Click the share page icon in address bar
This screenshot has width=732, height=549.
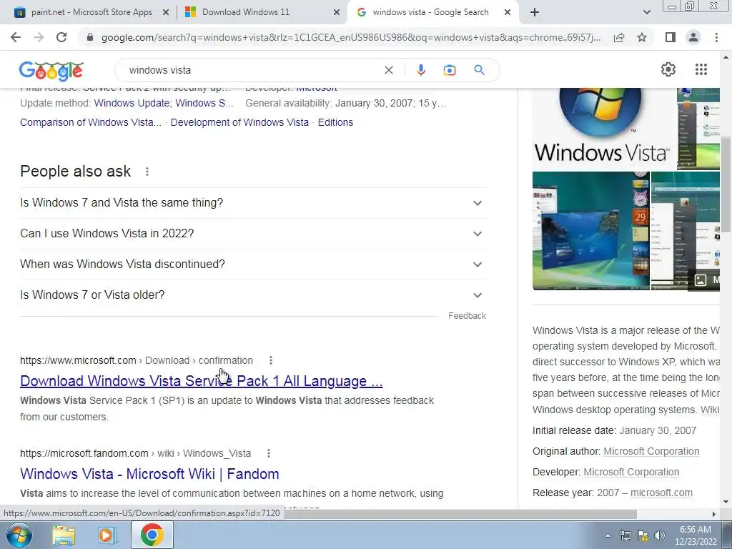(619, 37)
